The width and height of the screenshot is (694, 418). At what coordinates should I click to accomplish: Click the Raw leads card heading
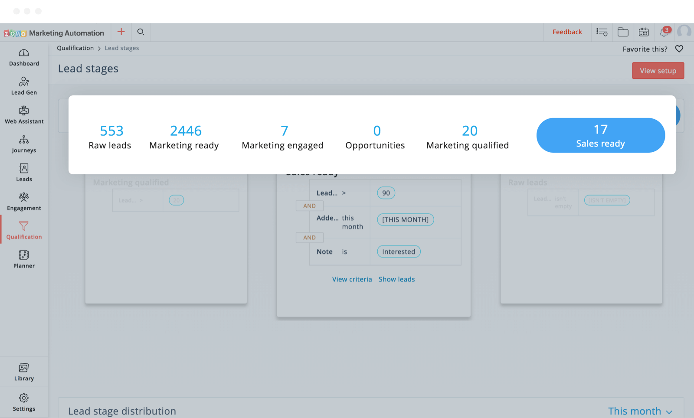528,183
